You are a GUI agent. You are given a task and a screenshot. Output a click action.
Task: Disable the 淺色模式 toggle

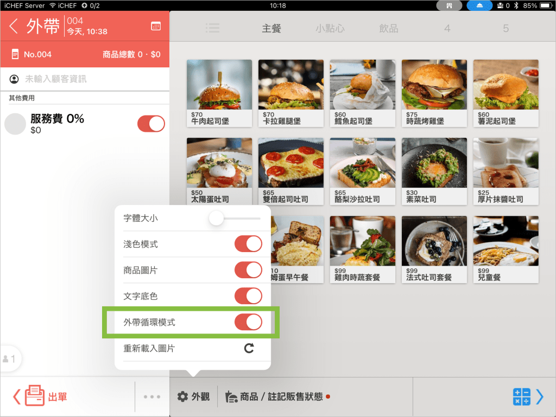248,244
